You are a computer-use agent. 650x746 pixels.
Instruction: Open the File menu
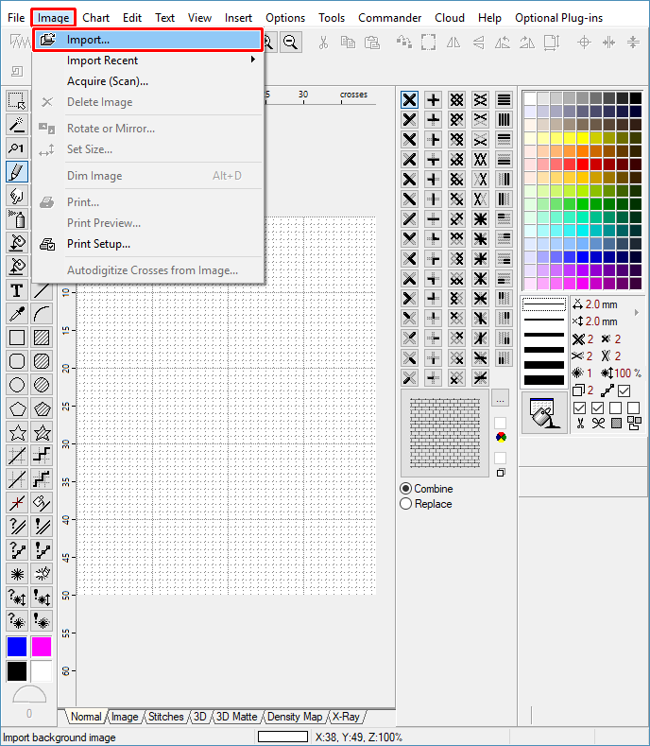16,18
